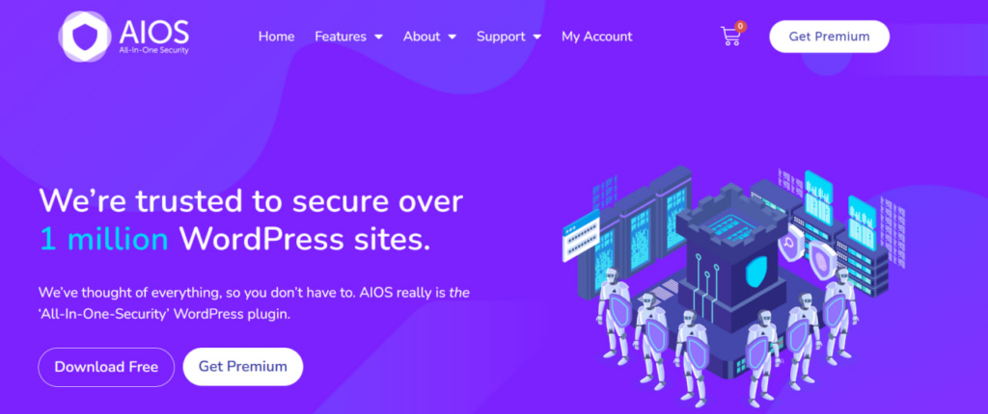Click the login form panel in illustration

click(x=580, y=236)
